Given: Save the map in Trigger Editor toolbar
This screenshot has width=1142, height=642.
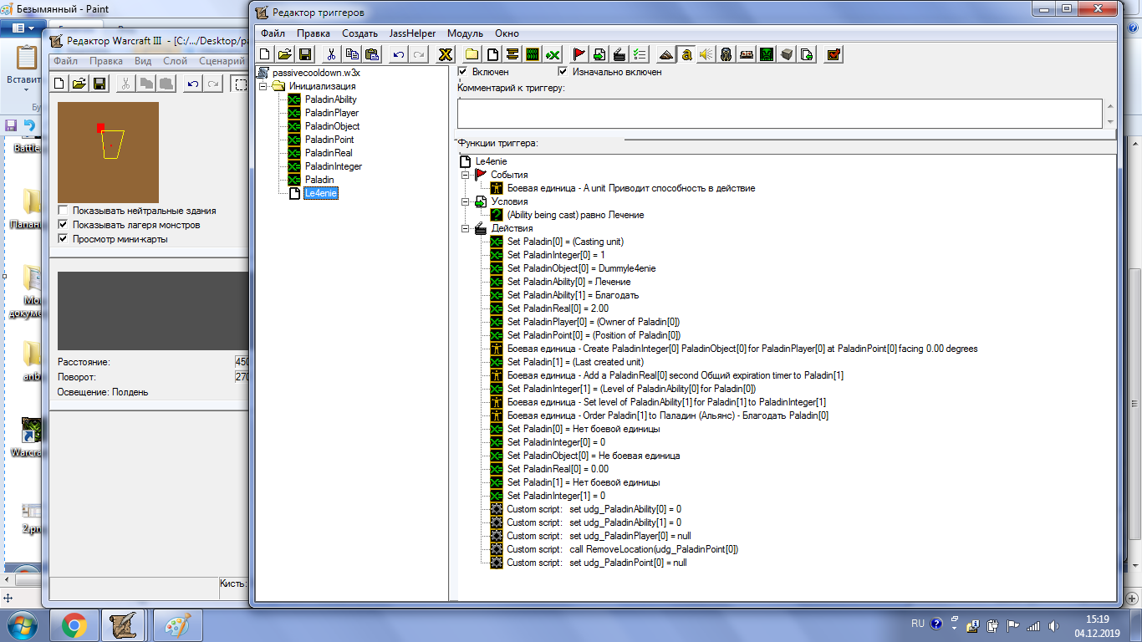Looking at the screenshot, I should 305,54.
